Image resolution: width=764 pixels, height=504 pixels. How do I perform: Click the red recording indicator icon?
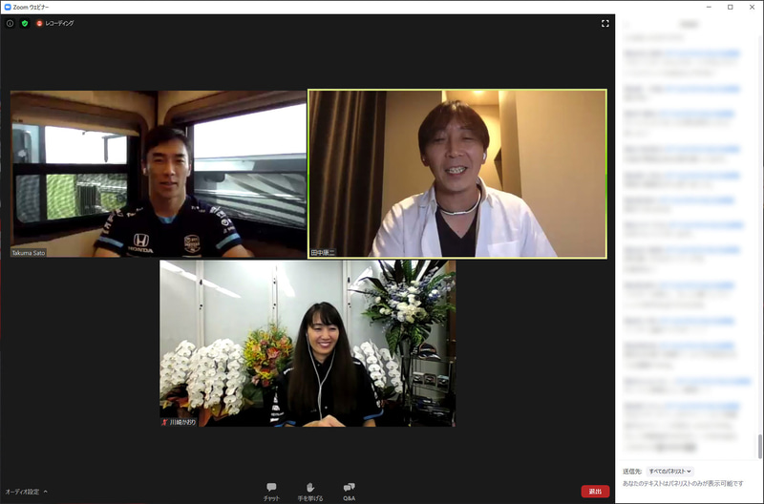point(39,23)
